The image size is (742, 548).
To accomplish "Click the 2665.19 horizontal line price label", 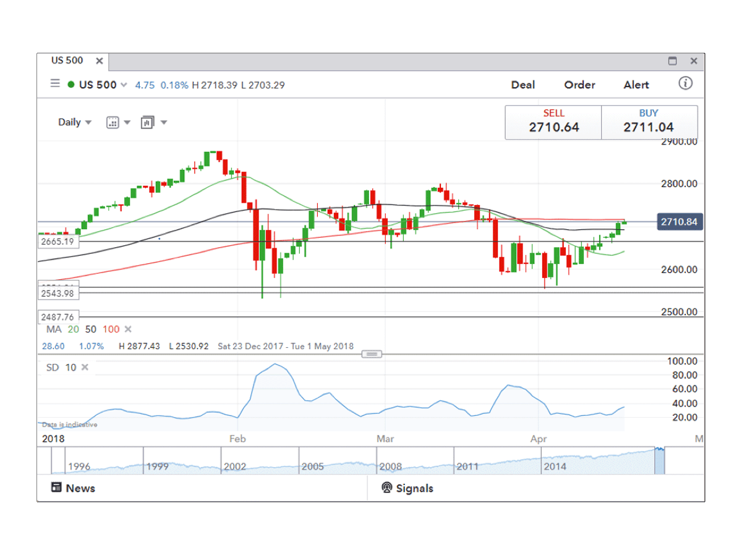I will [58, 242].
